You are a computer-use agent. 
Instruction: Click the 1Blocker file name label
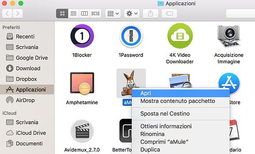tap(82, 55)
